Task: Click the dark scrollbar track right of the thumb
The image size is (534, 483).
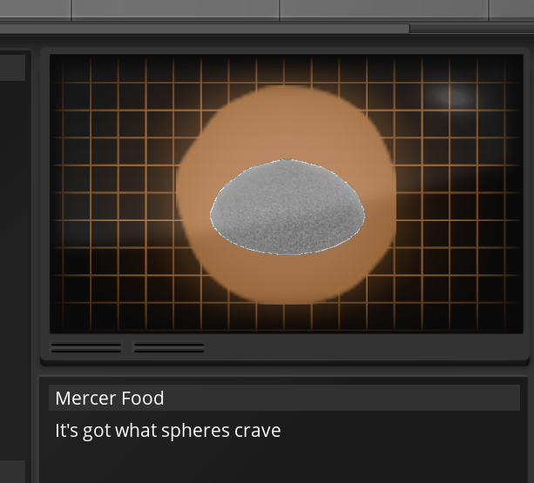Action: point(471,29)
